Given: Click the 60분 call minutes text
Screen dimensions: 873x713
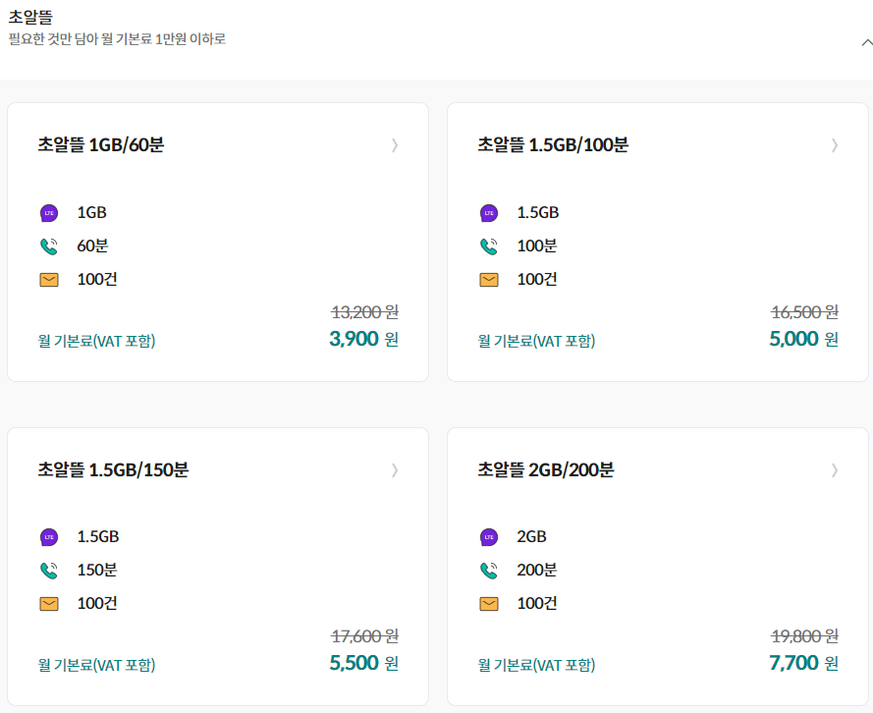Looking at the screenshot, I should (x=92, y=247).
